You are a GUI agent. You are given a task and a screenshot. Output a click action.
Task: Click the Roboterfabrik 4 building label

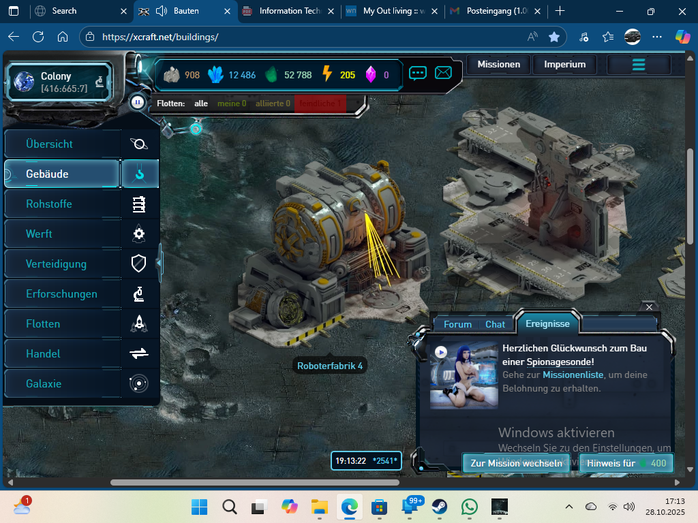330,366
